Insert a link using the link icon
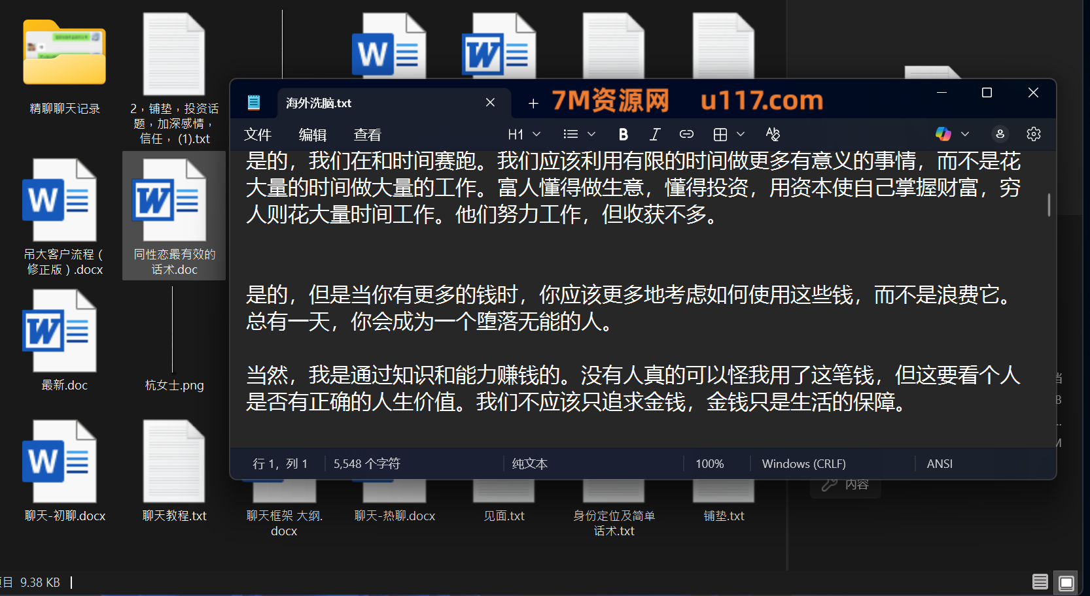This screenshot has width=1090, height=596. (x=686, y=135)
